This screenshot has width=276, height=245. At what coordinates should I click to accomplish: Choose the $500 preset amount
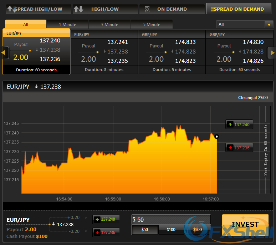(x=197, y=230)
